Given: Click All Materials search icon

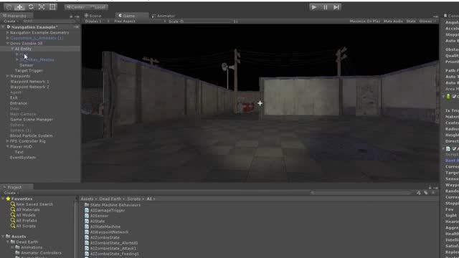Looking at the screenshot, I should [x=13, y=209].
